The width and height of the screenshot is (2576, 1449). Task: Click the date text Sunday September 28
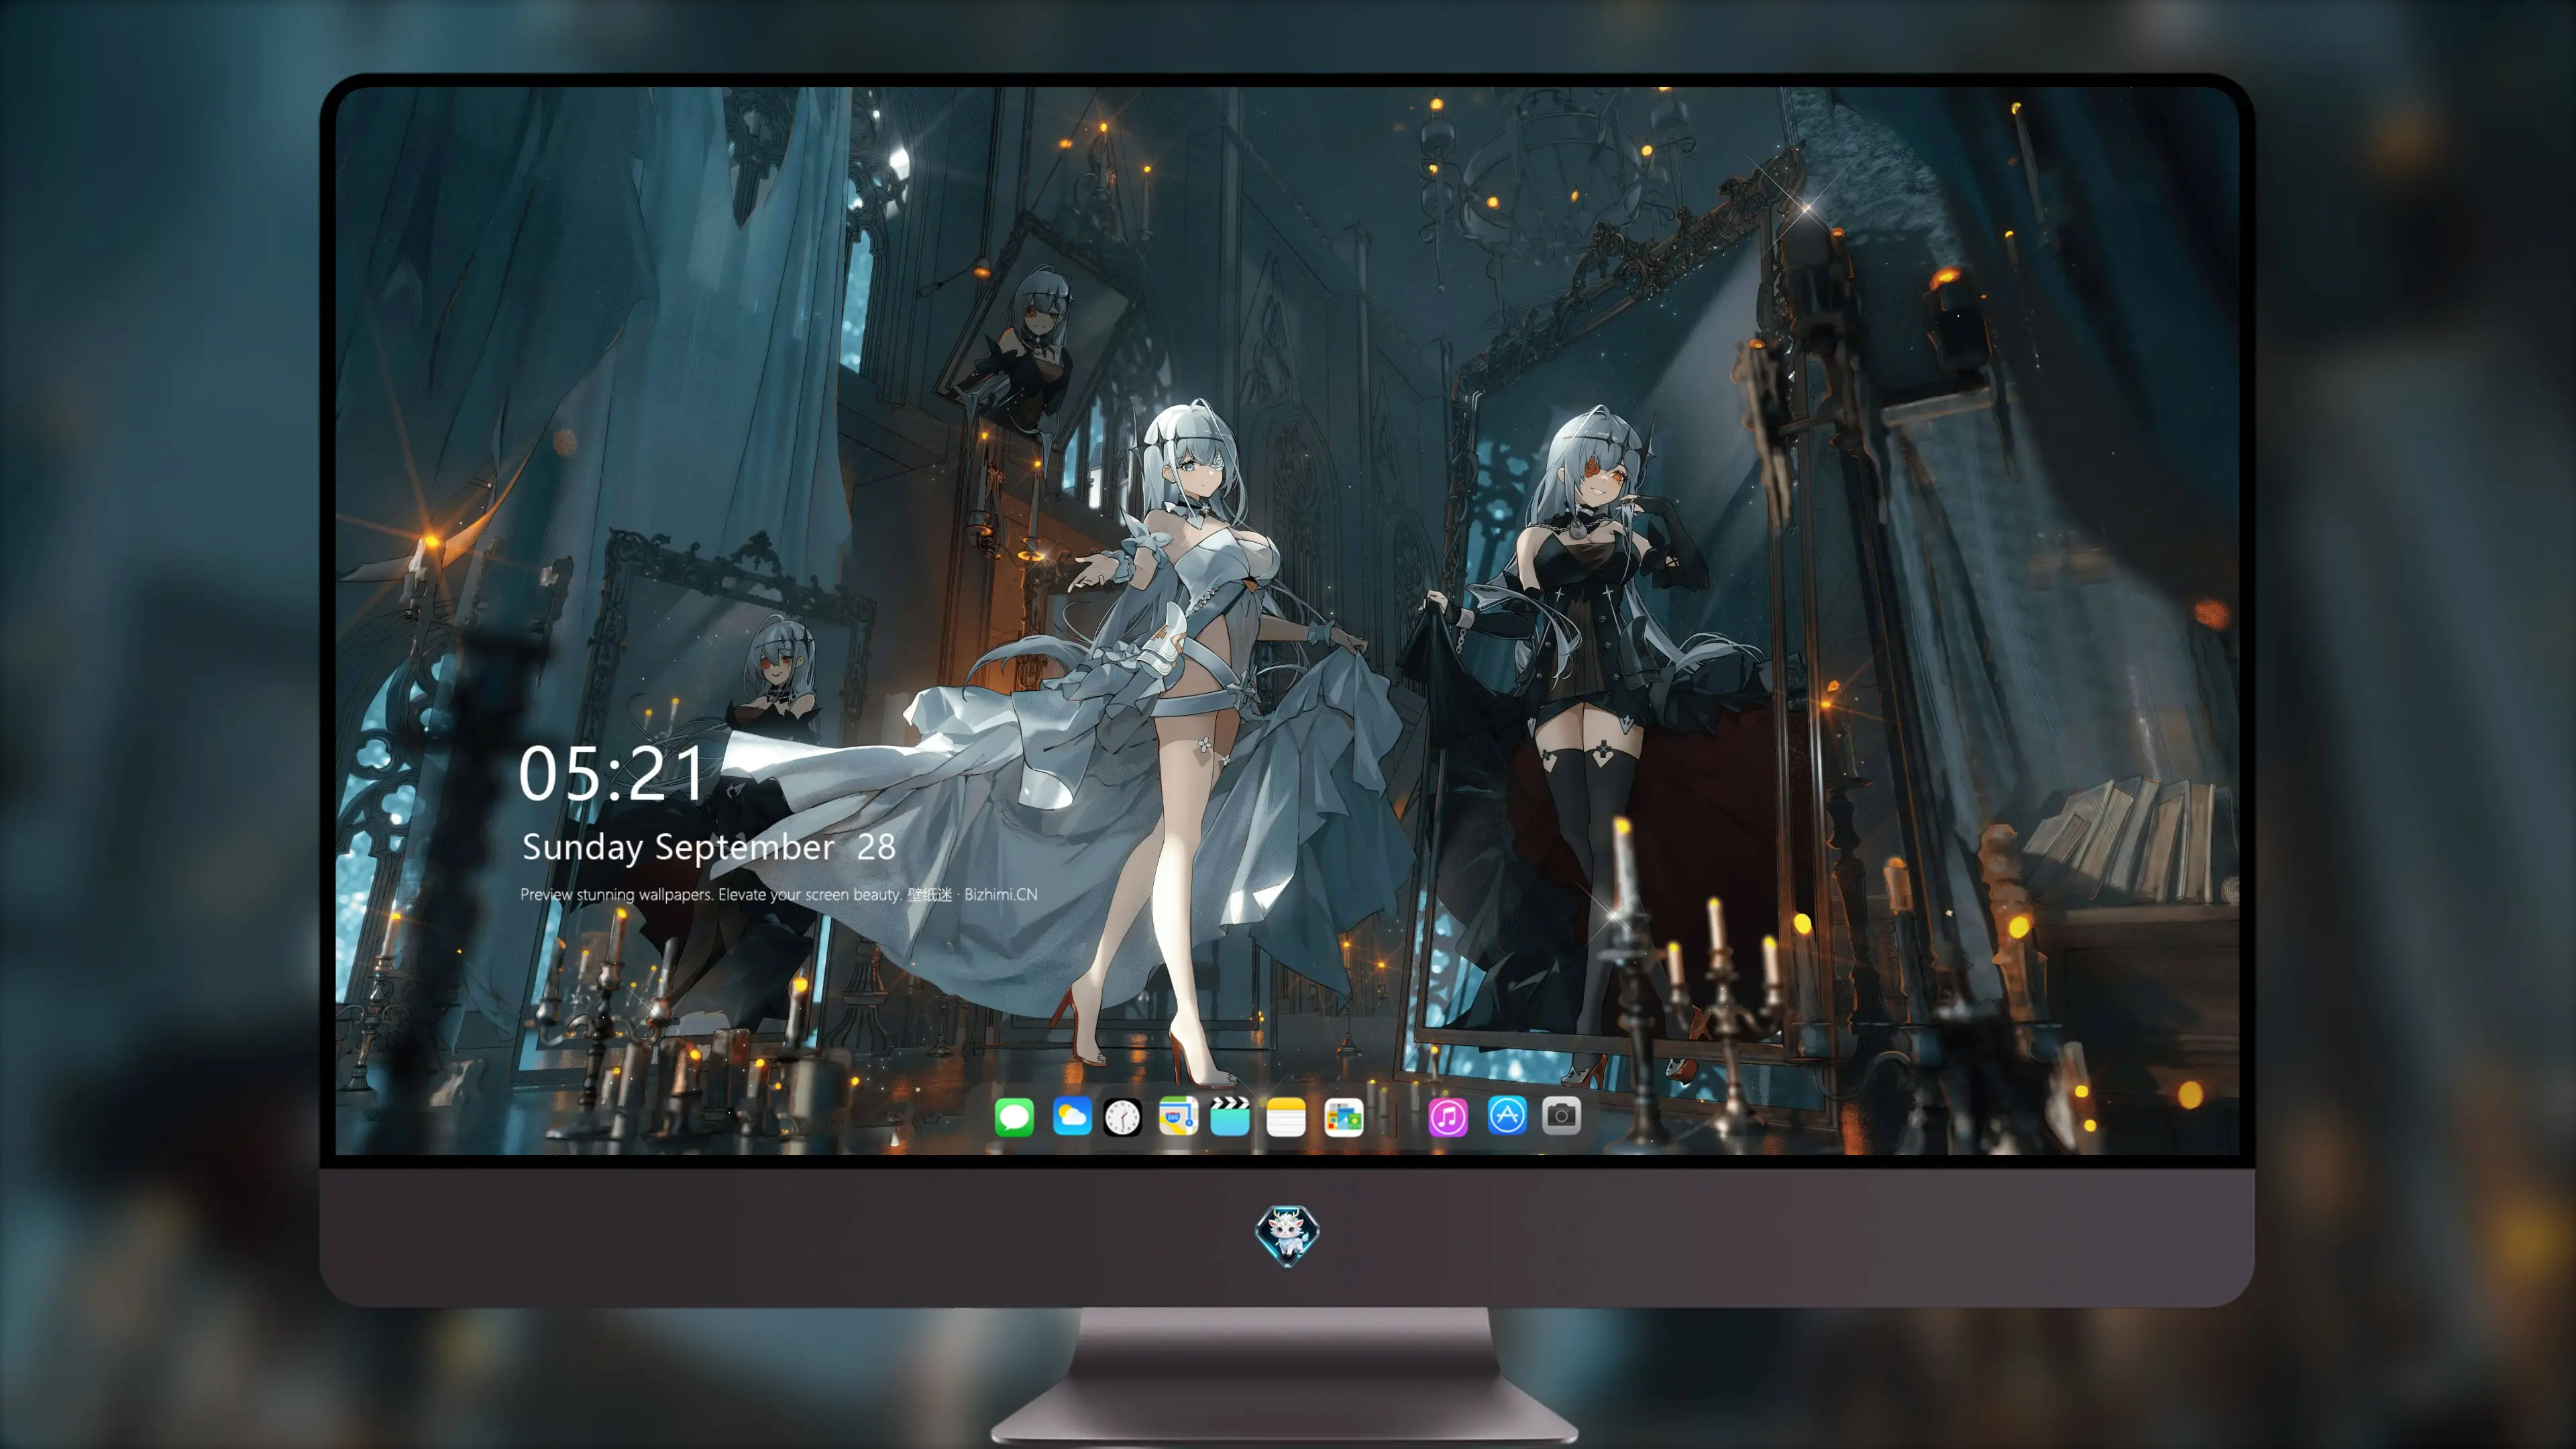pos(708,847)
